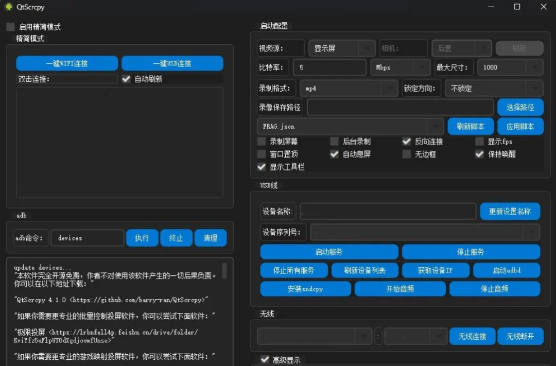This screenshot has height=366, width=556.
Task: Open the 设备序列号 dropdown
Action: [x=425, y=232]
